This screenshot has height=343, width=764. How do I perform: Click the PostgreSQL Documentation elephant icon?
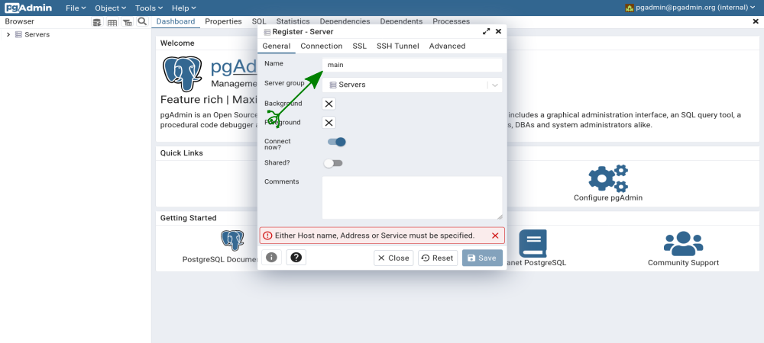(x=232, y=241)
